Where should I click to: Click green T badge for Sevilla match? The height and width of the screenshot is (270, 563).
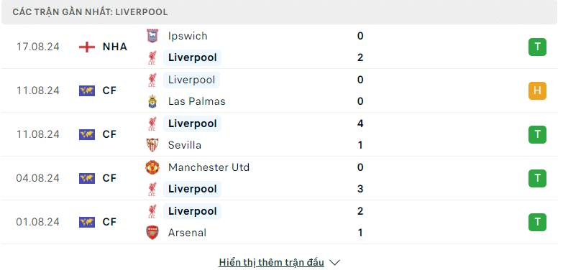pos(537,134)
